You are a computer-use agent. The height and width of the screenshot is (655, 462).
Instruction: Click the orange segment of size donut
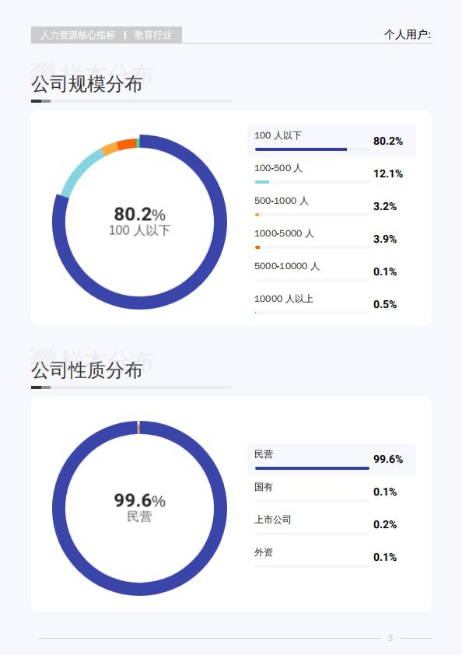point(127,144)
